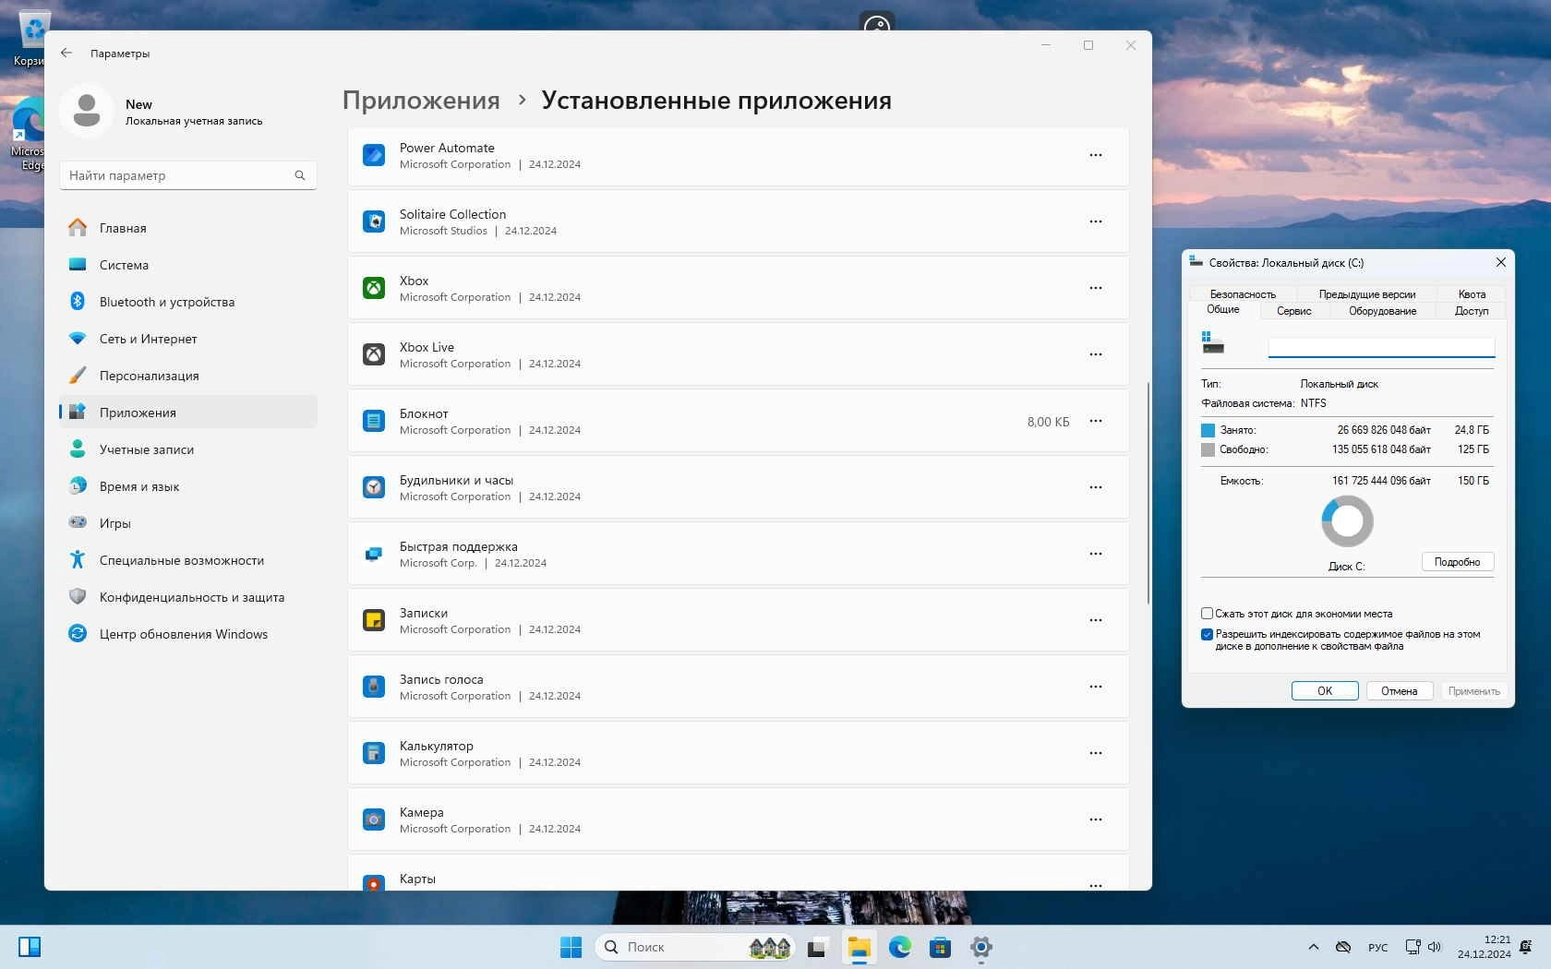Open Bluetooth и устройства settings

pos(188,302)
